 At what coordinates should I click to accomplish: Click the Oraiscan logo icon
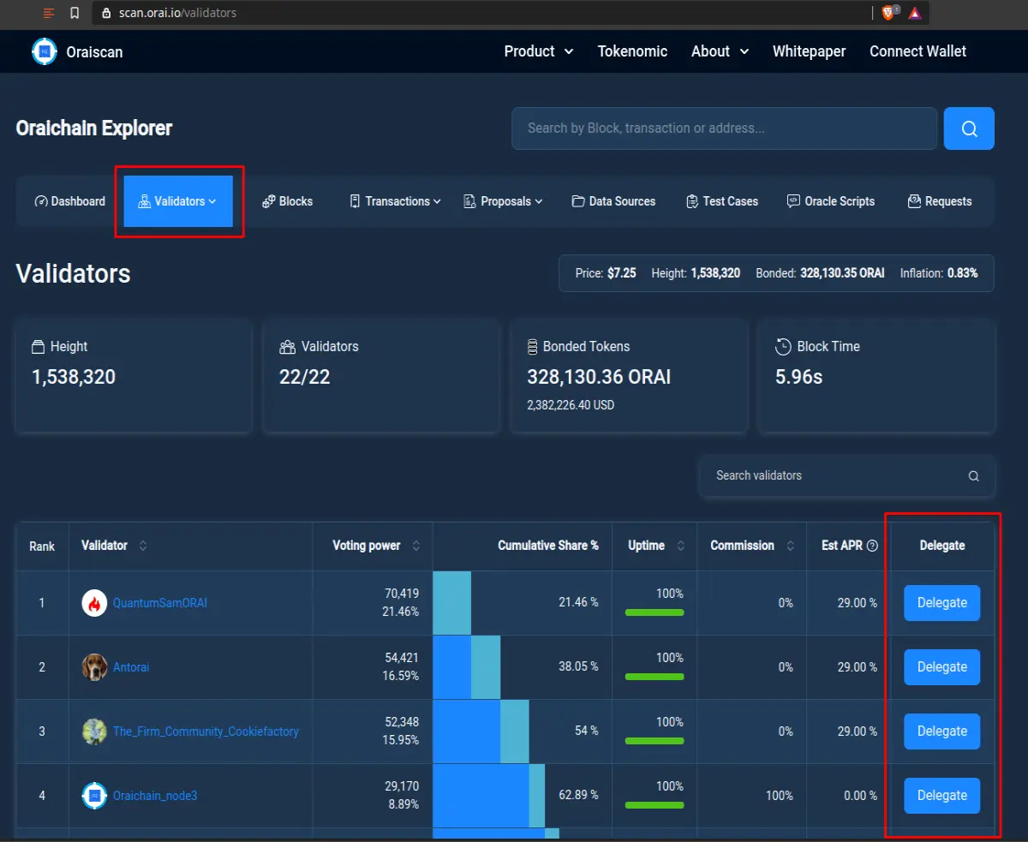[45, 51]
